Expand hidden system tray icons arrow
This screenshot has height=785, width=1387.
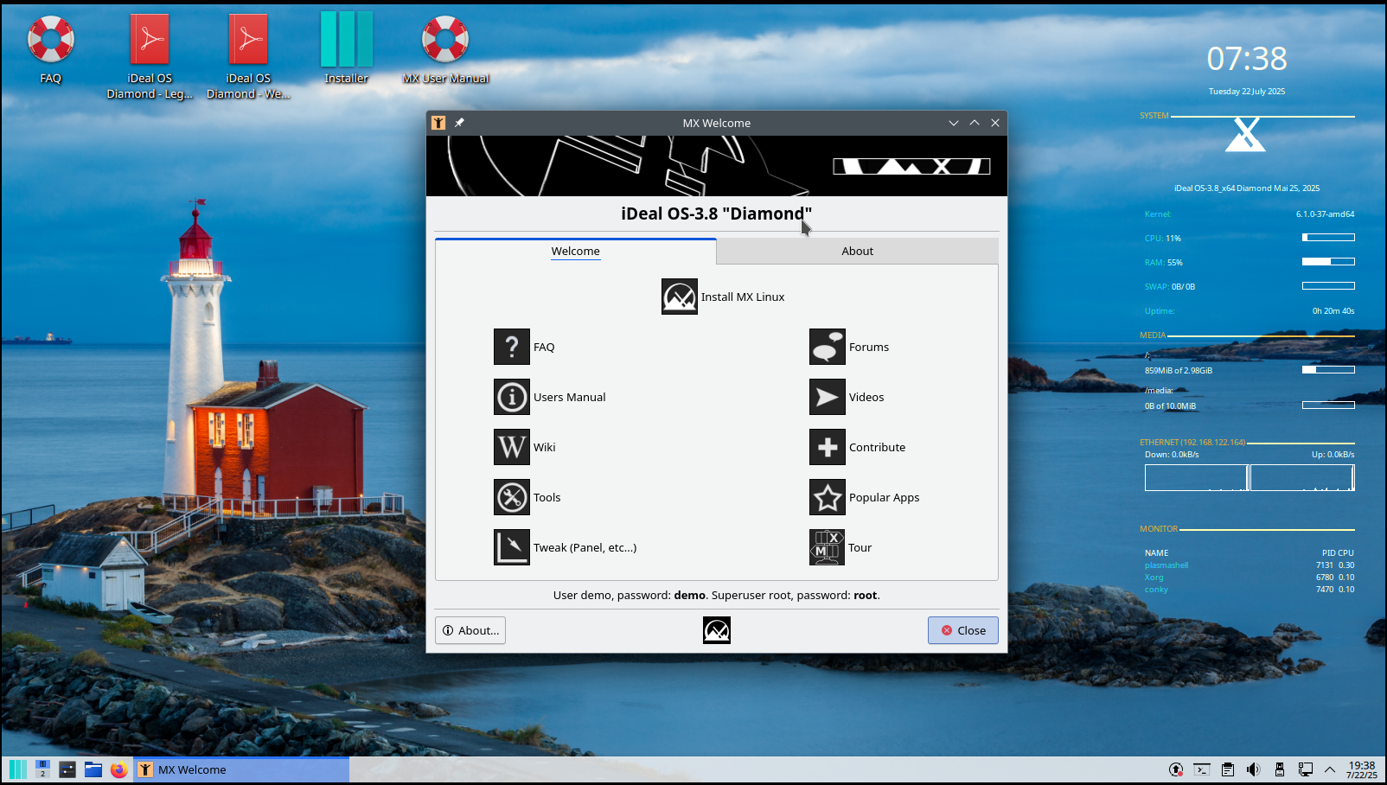(1330, 769)
